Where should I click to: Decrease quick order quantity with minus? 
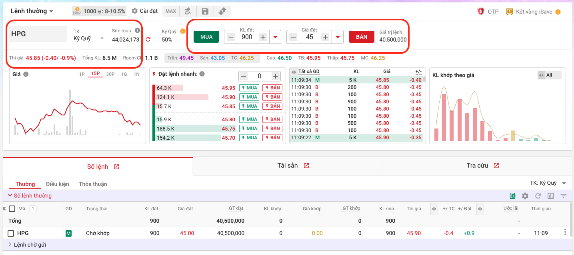pos(244,76)
